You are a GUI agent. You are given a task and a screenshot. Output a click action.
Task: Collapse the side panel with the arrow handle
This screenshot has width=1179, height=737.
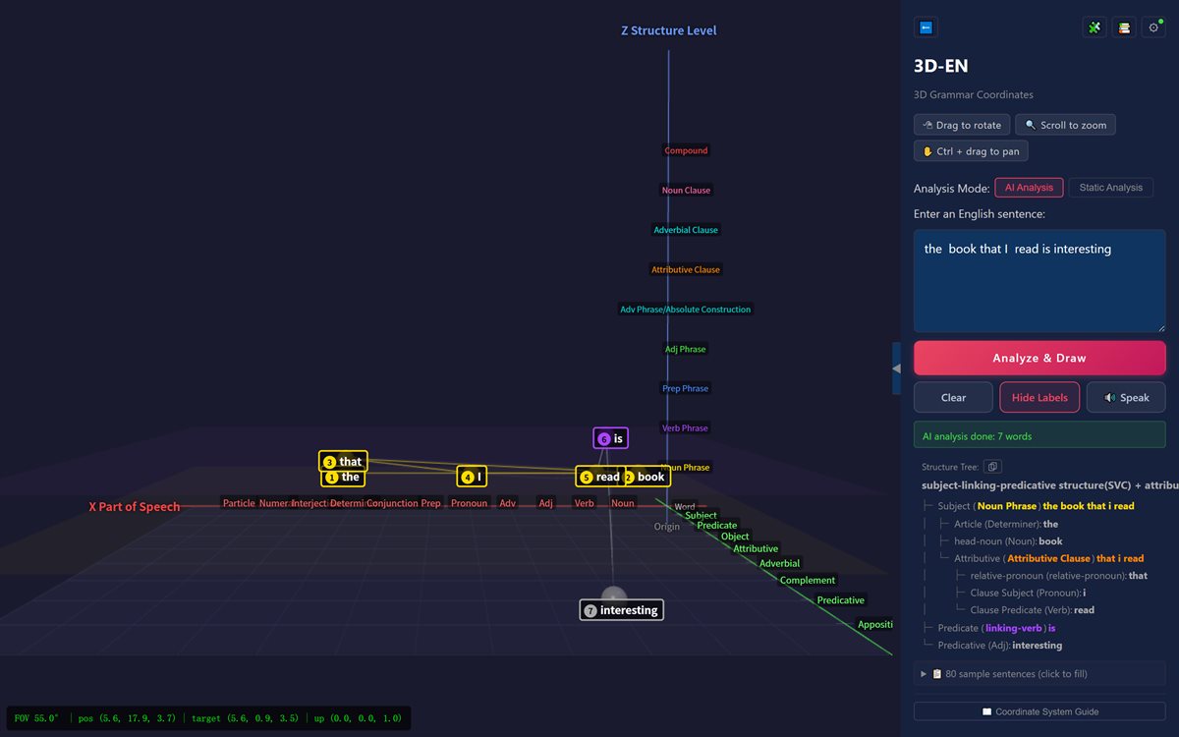[896, 368]
